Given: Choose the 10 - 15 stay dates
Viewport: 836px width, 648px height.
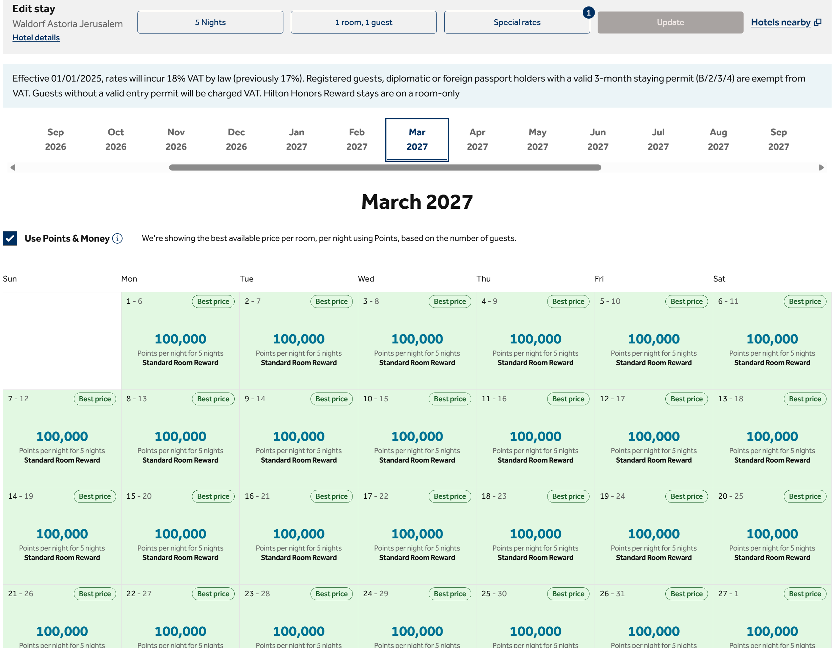Looking at the screenshot, I should pos(417,439).
